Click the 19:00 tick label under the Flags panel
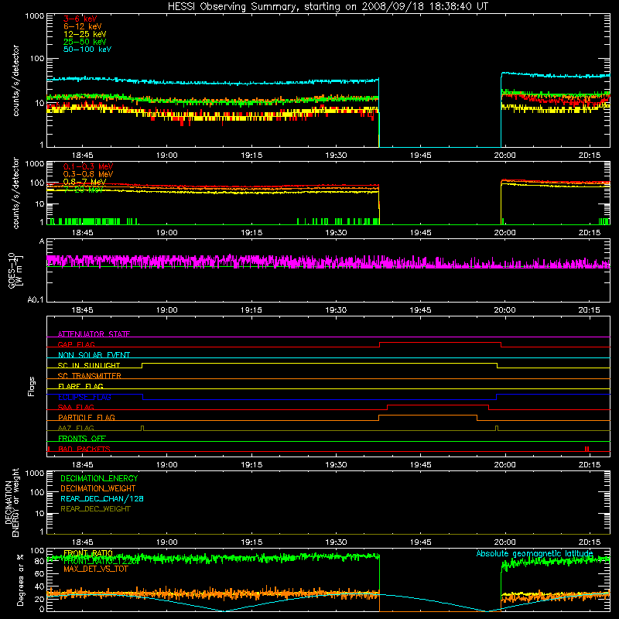 click(x=167, y=465)
